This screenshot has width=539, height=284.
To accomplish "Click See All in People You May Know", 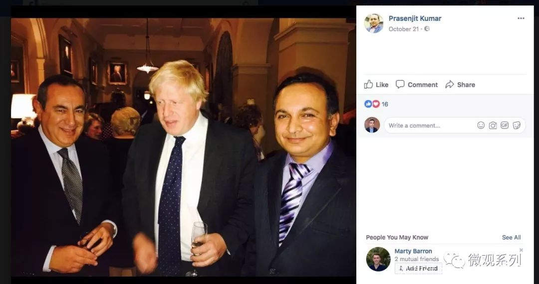I will click(511, 238).
